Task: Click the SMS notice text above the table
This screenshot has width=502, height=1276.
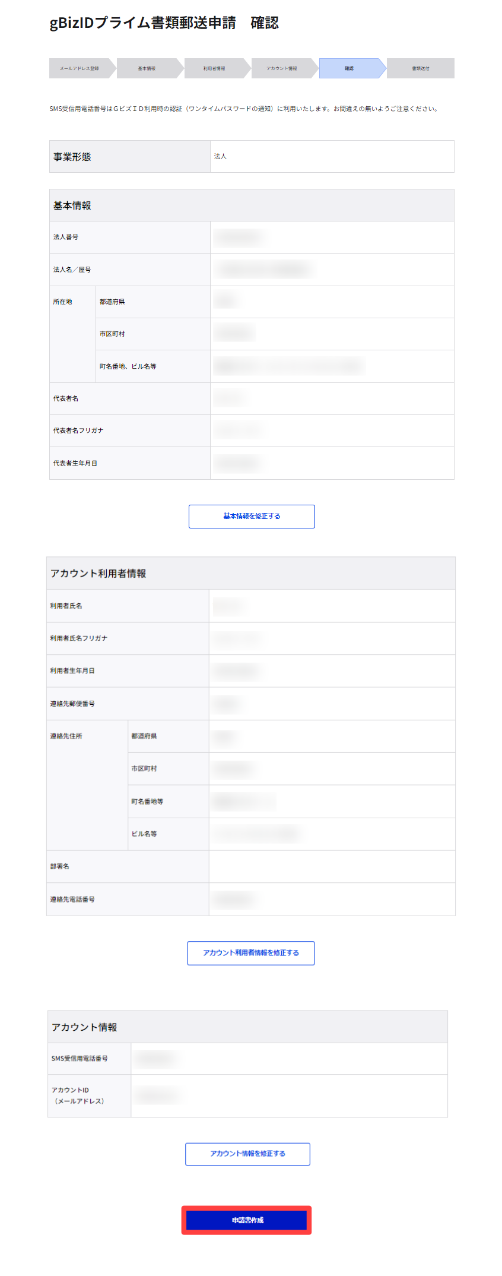Action: click(244, 109)
